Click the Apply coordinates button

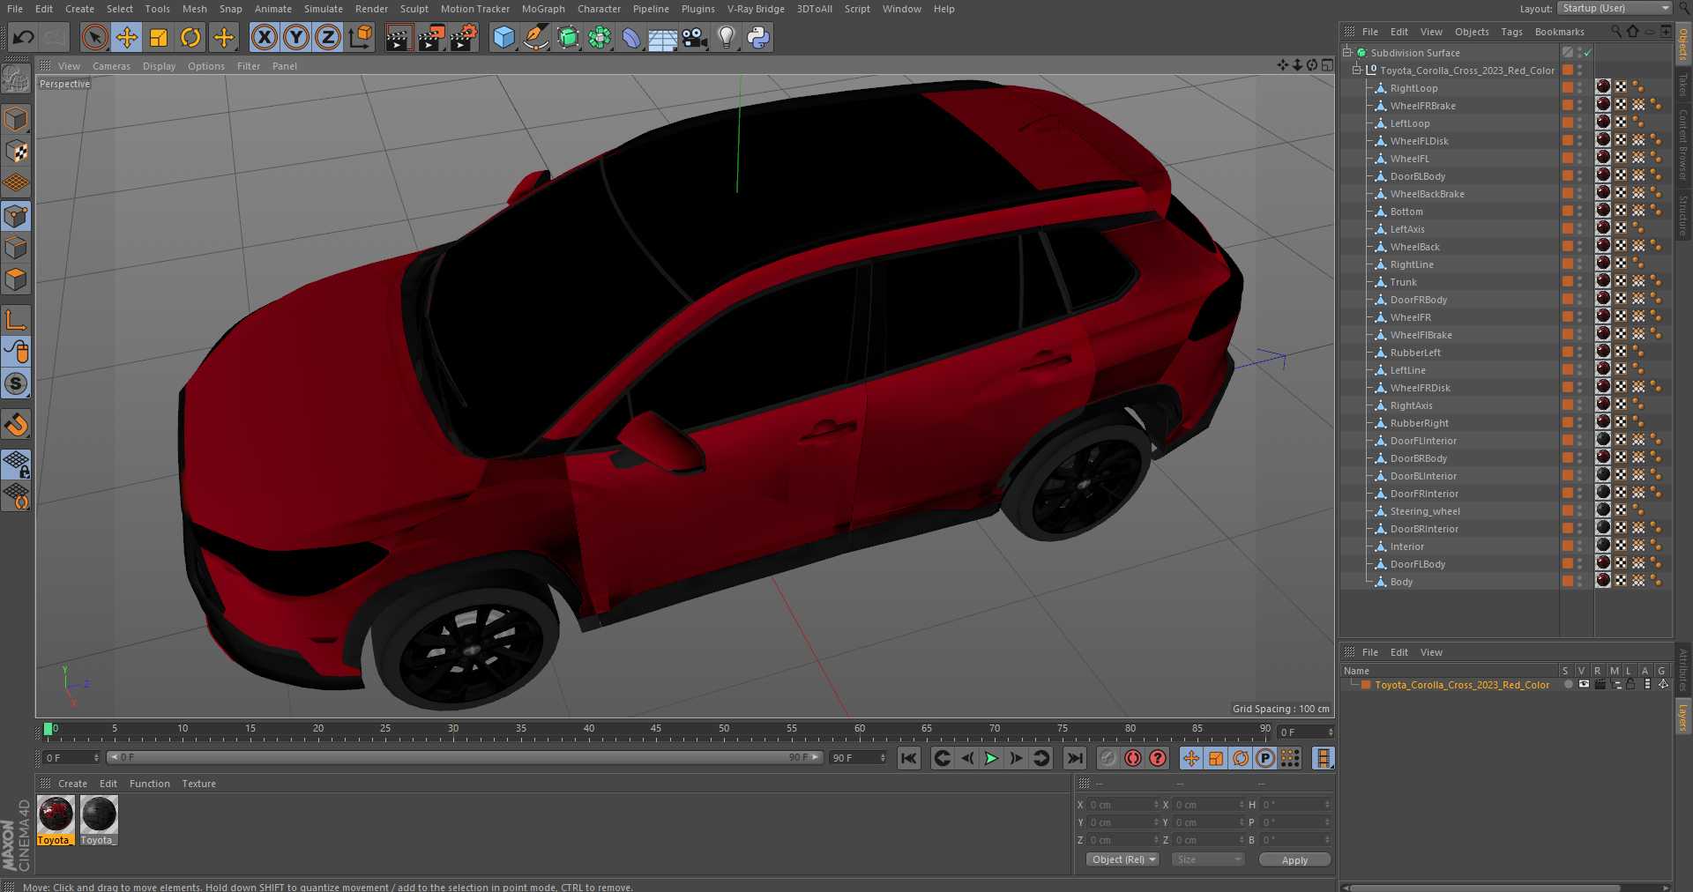(x=1294, y=860)
